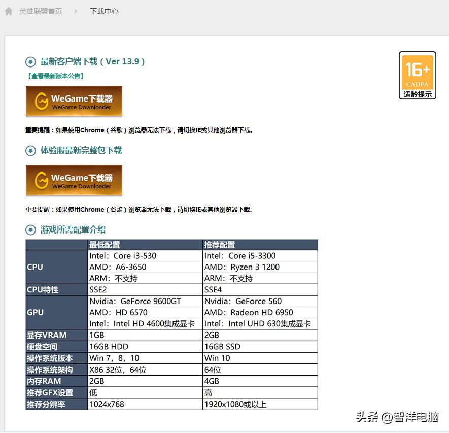449x433 pixels.
Task: Click the home icon in the breadcrumb
Action: tap(8, 10)
